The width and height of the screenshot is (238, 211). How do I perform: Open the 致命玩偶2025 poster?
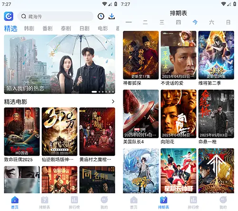click(22, 131)
